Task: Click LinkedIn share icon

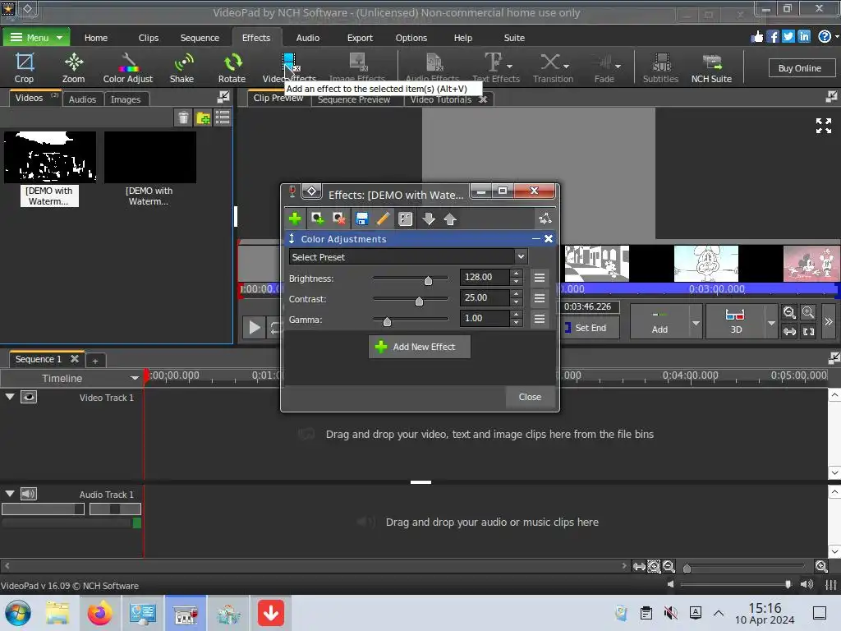Action: pyautogui.click(x=804, y=36)
